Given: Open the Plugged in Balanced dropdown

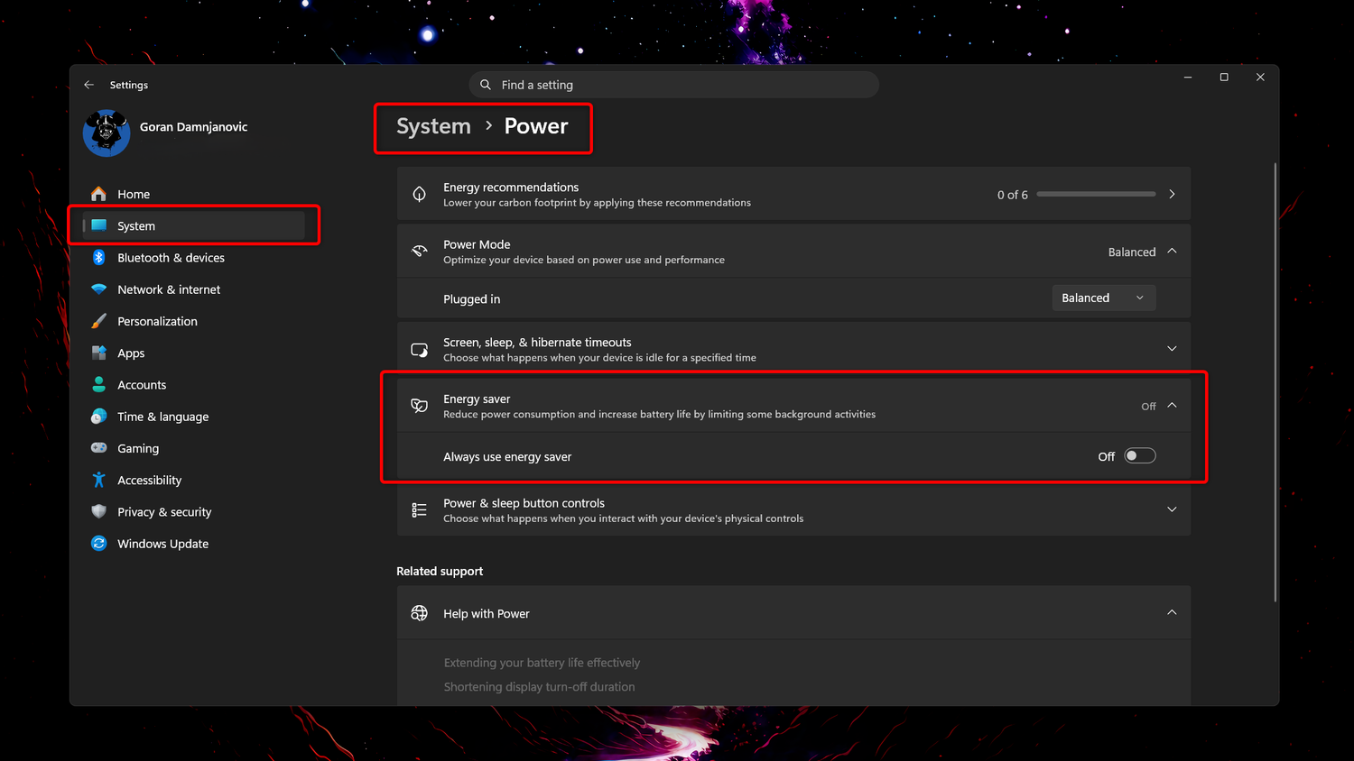Looking at the screenshot, I should (x=1104, y=298).
